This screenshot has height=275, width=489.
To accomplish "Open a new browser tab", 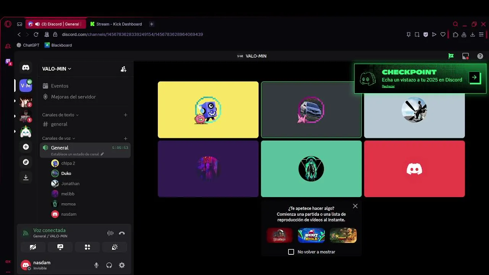I will tap(151, 24).
